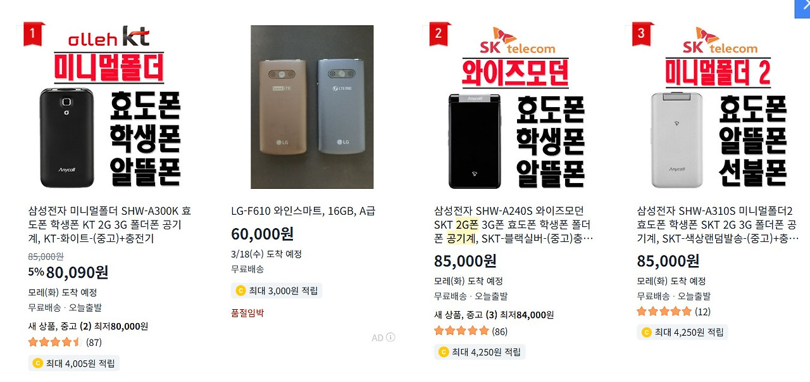
Task: Open the LG-F610 와인스마트 phone photo
Action: tap(312, 107)
